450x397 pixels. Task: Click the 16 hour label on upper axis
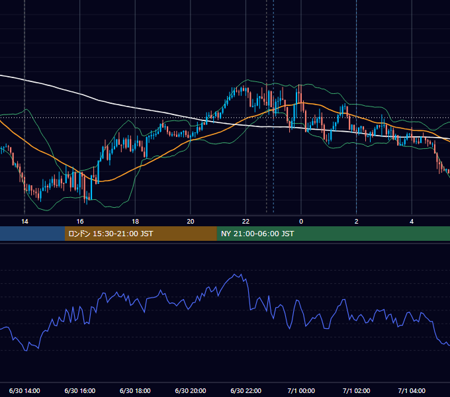pyautogui.click(x=80, y=222)
